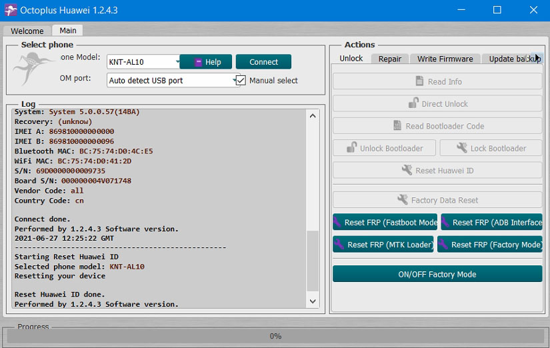Click the 'Reset Huawei ID done.' log line
The width and height of the screenshot is (550, 348).
[59, 294]
